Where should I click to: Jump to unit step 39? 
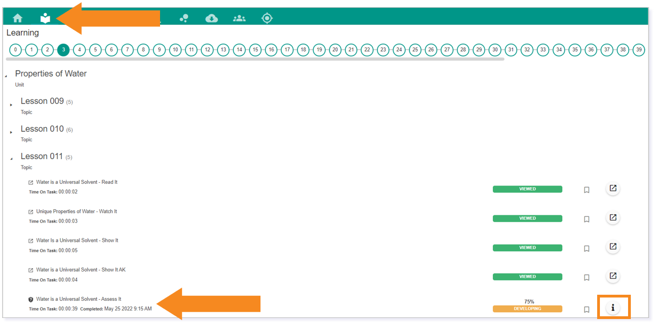(639, 50)
